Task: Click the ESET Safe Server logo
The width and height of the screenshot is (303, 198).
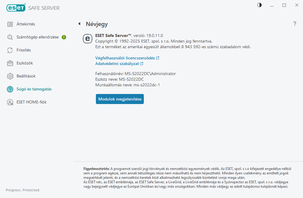Action: pos(33,8)
